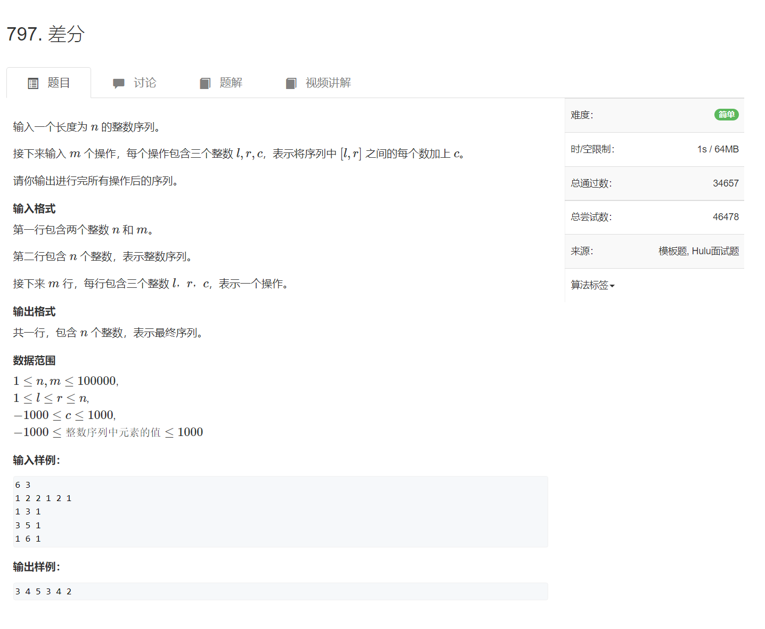Click the 难度 label in the sidebar
This screenshot has height=629, width=765.
click(x=582, y=115)
